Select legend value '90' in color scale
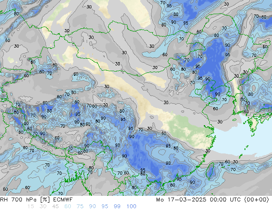Screen dimensions: 272x210 (92, 207)
